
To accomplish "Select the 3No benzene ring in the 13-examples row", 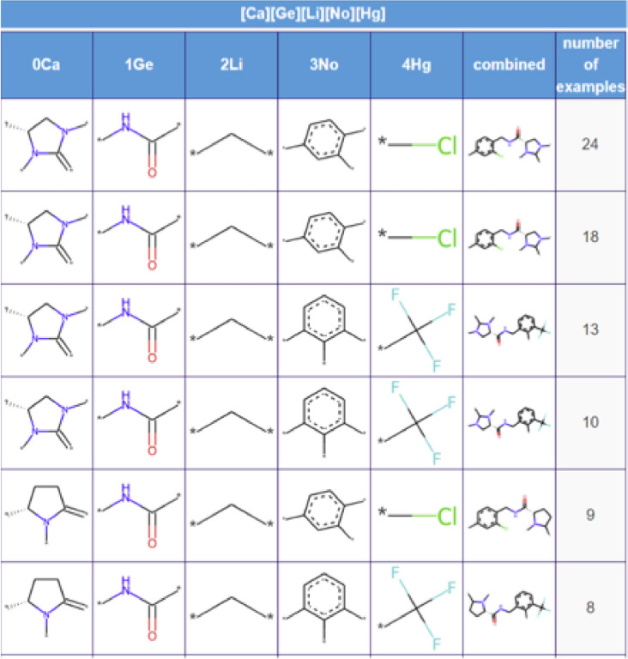I will click(x=324, y=329).
